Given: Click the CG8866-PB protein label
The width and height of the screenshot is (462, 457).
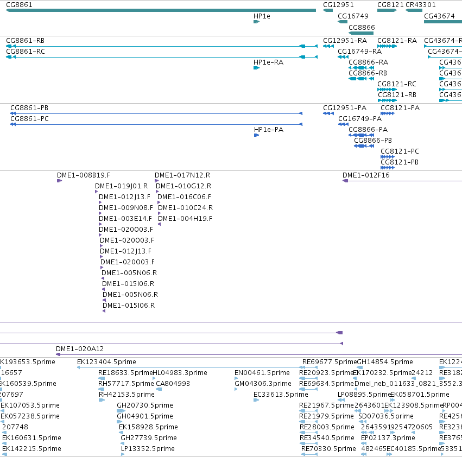Looking at the screenshot, I should click(x=373, y=140).
